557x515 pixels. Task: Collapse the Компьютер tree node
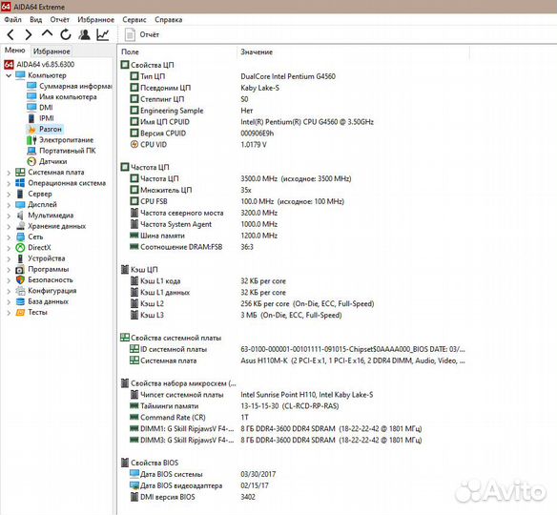click(x=9, y=75)
